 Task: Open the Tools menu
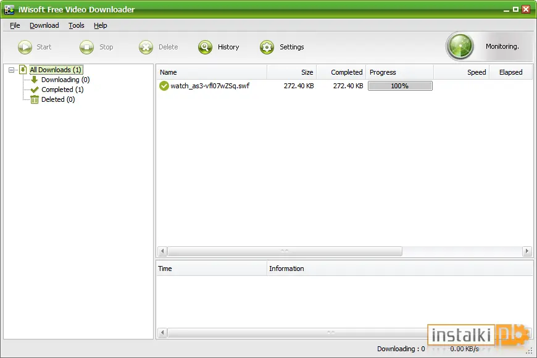(x=76, y=25)
